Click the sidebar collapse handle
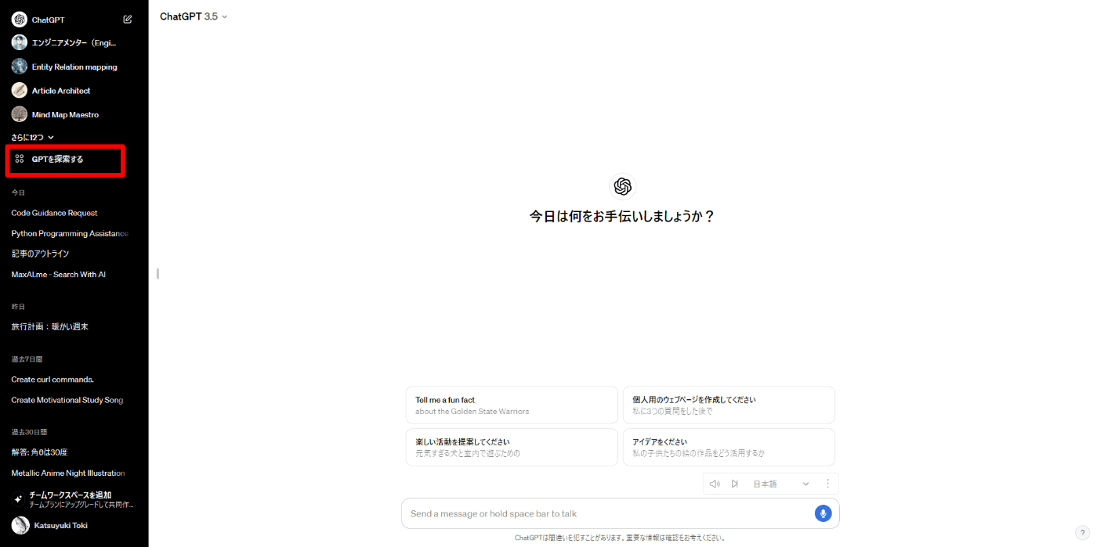 157,273
